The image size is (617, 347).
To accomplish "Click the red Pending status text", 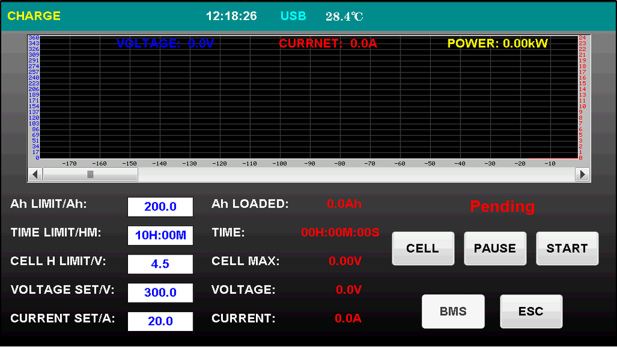I will tap(502, 207).
